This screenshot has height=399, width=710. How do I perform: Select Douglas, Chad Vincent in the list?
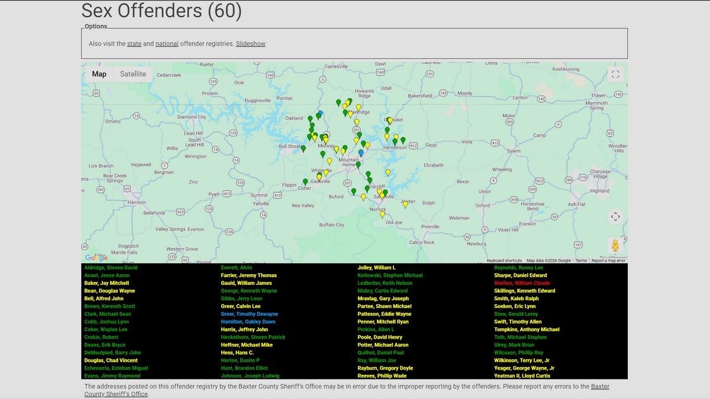(x=111, y=360)
